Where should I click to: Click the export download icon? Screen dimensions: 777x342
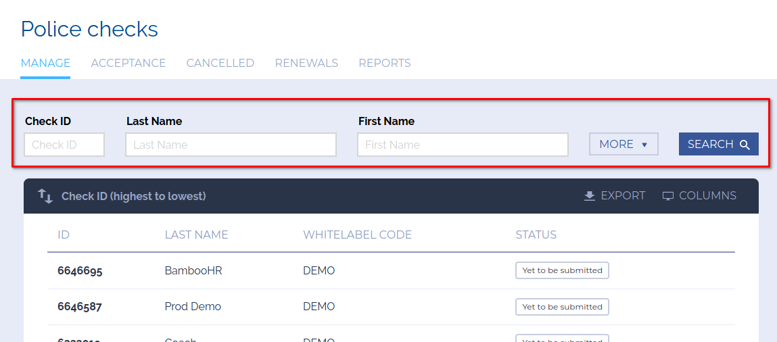(x=590, y=196)
